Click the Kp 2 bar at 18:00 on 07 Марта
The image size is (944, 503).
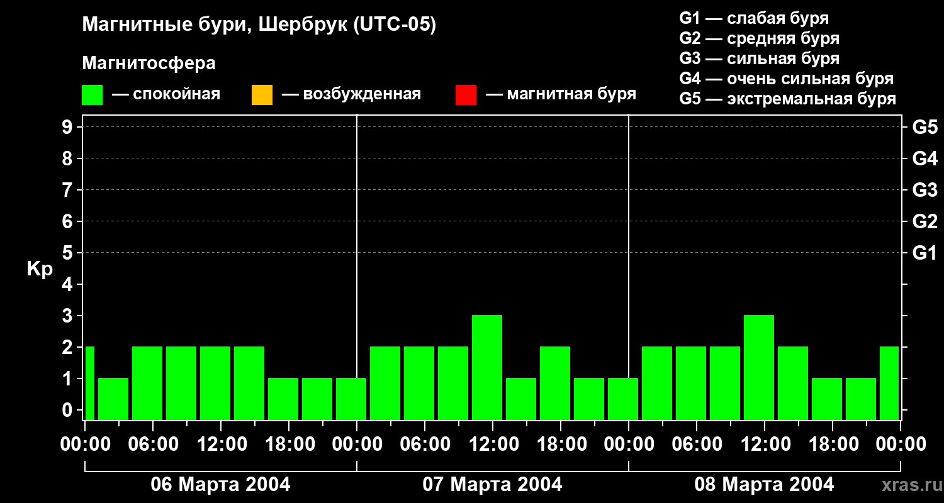pyautogui.click(x=555, y=383)
